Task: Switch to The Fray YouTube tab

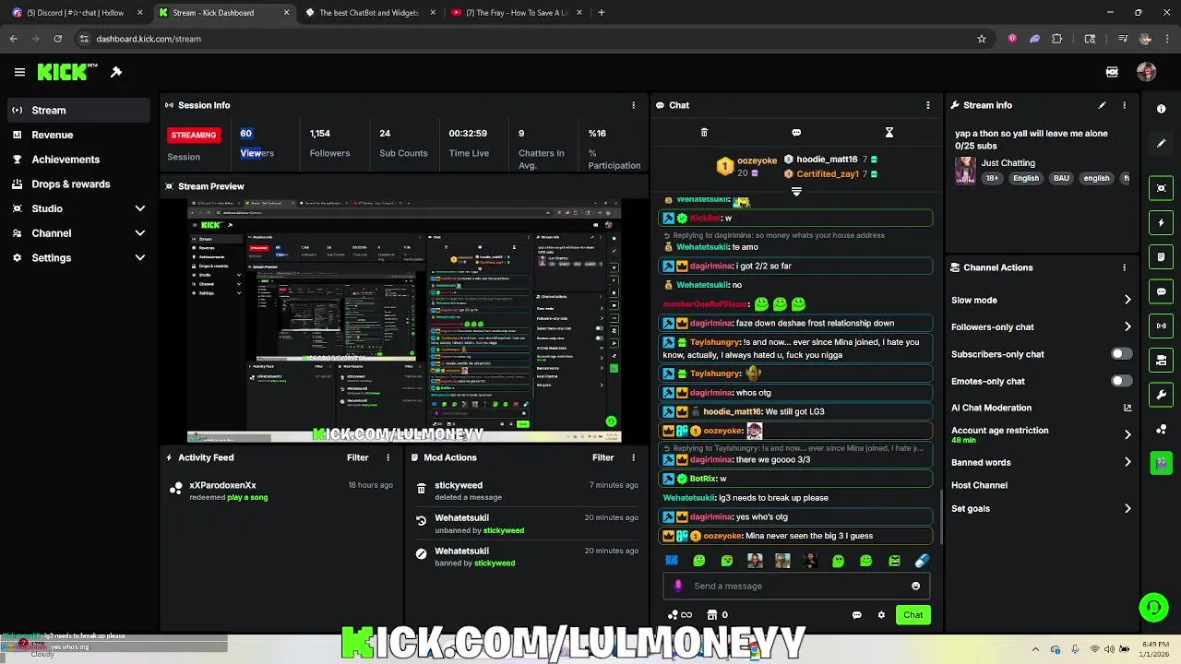Action: [x=517, y=13]
